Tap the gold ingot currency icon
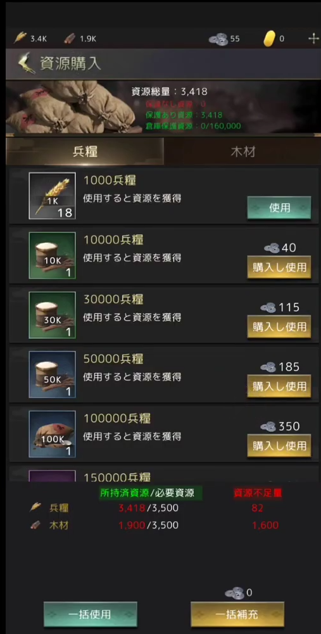This screenshot has width=321, height=634. click(269, 39)
